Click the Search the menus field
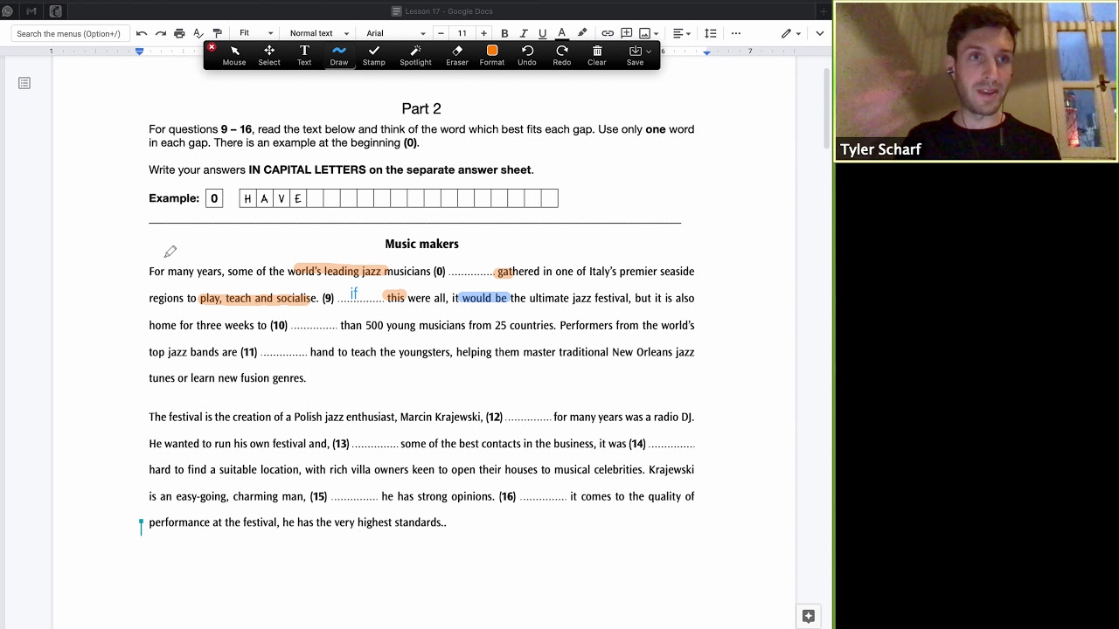This screenshot has width=1119, height=629. (69, 33)
